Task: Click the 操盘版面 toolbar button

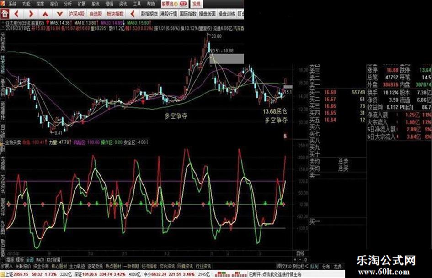Action: [x=207, y=14]
